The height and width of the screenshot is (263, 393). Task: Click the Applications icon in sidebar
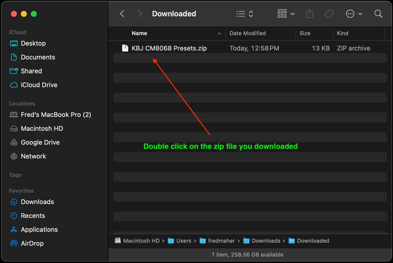click(14, 229)
